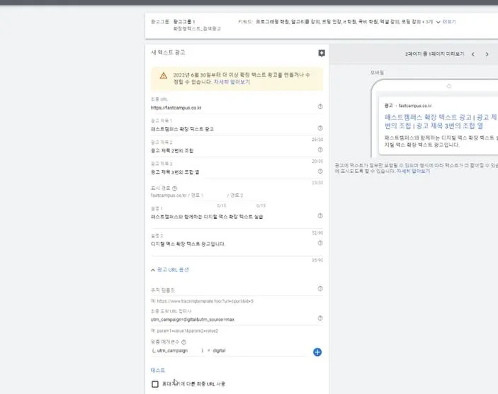Click the 경로 2 display path field
This screenshot has width=498, height=394.
point(248,196)
